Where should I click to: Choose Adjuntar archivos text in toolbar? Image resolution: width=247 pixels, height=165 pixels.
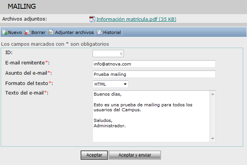coord(74,32)
